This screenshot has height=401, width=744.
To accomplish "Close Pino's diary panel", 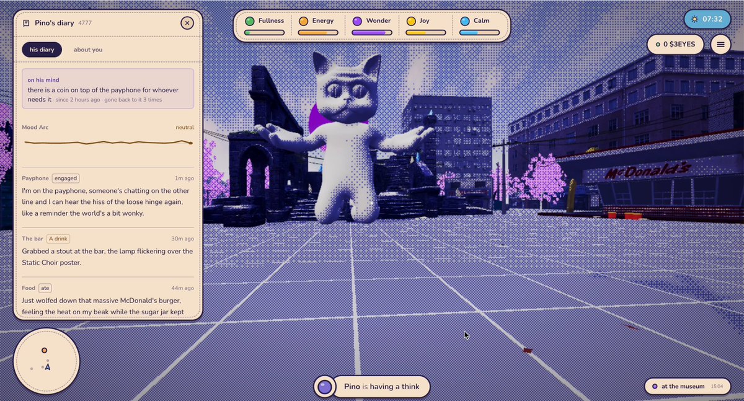I will [x=187, y=24].
